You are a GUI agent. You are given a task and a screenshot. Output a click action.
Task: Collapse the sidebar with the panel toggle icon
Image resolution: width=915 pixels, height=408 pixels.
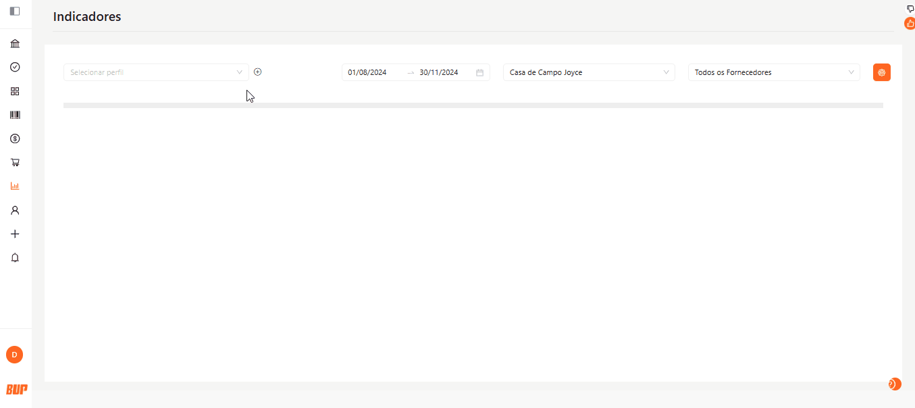click(15, 11)
